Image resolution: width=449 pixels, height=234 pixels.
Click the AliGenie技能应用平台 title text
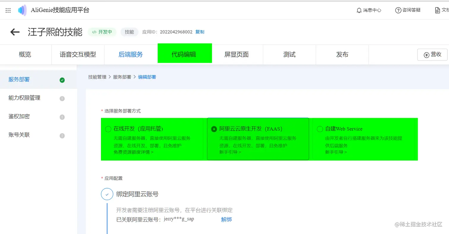pos(60,10)
